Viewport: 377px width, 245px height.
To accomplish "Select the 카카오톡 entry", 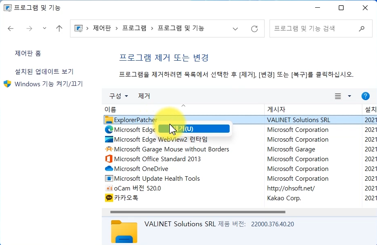I will (126, 198).
